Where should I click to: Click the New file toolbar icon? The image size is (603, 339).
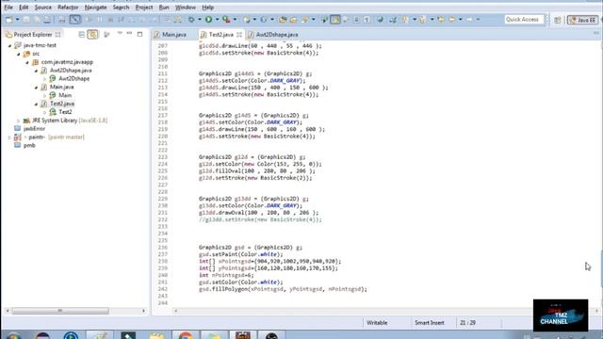(8, 19)
